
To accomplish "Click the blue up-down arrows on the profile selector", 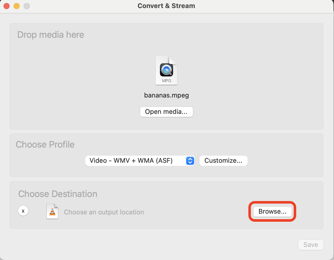I will point(190,160).
